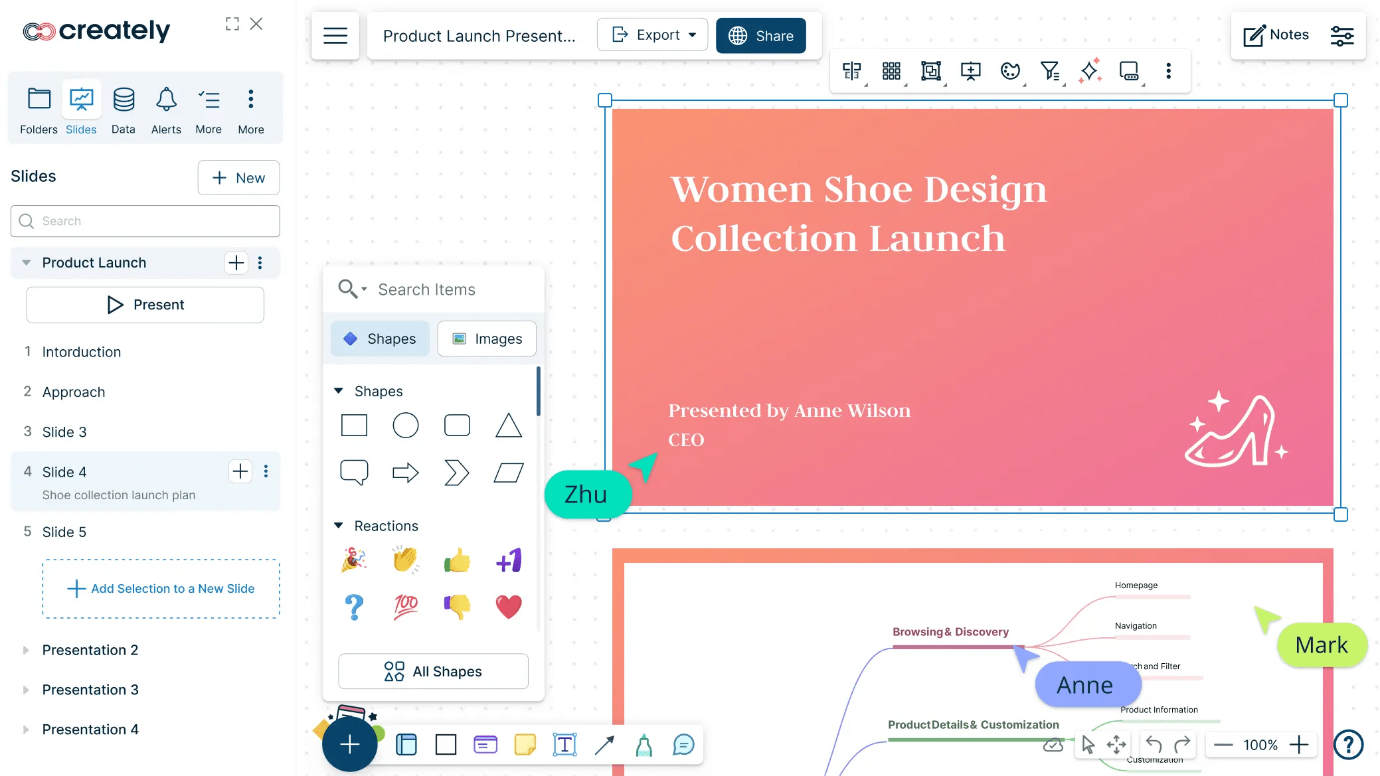Select the connector arrow tool
Viewport: 1380px width, 776px height.
point(604,745)
